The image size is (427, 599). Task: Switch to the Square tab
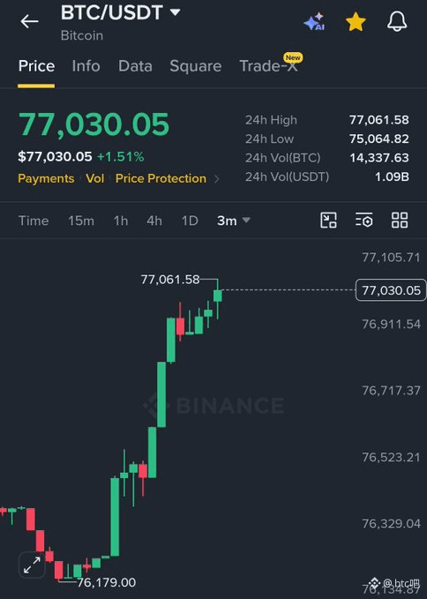[196, 65]
